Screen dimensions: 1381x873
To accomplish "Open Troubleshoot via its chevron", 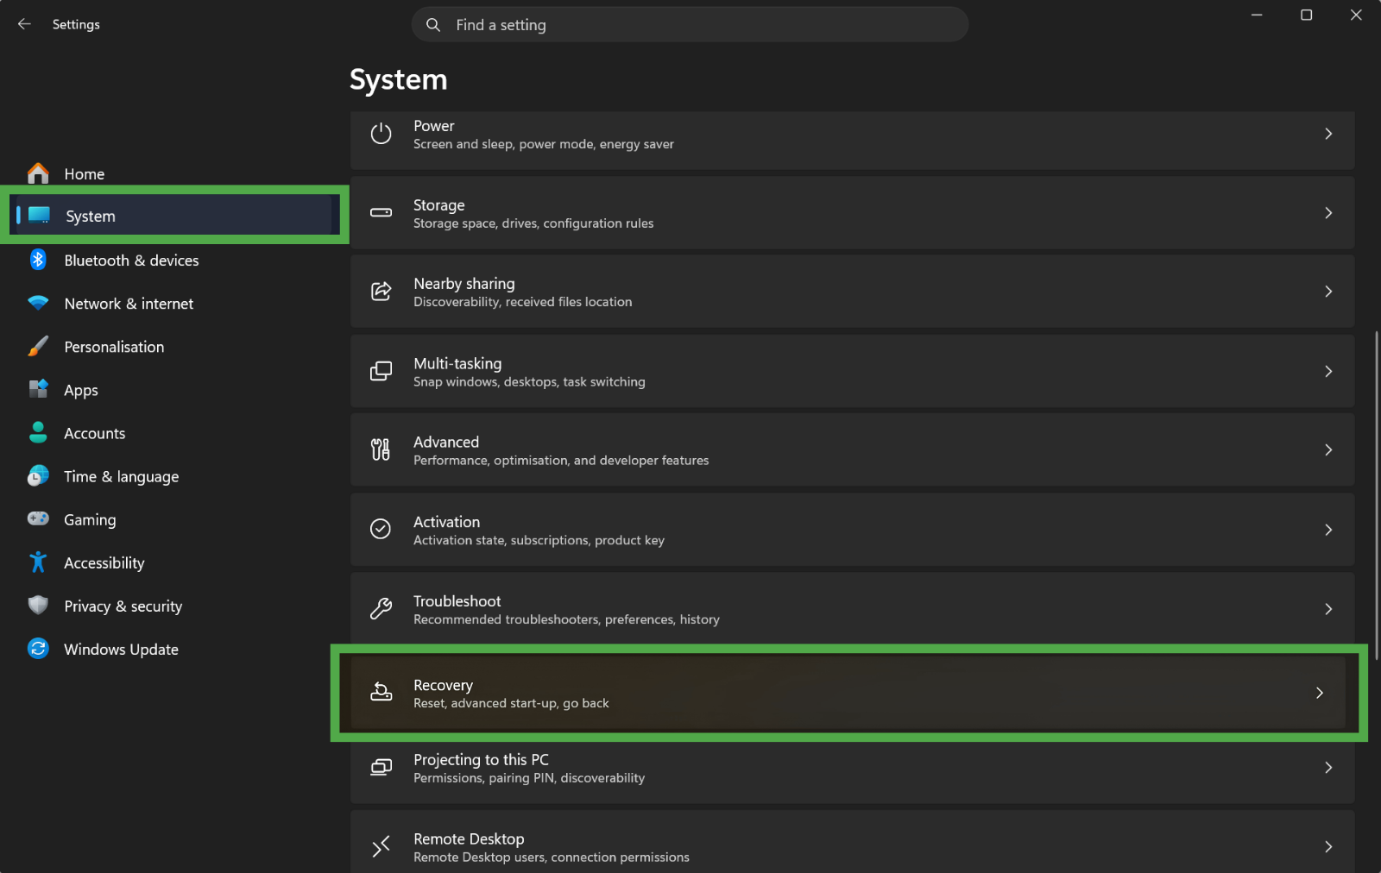I will click(1328, 608).
